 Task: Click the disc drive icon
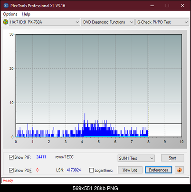tap(5, 22)
